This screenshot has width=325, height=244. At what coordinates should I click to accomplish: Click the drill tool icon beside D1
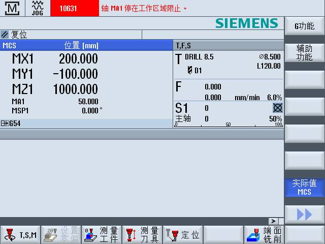189,70
